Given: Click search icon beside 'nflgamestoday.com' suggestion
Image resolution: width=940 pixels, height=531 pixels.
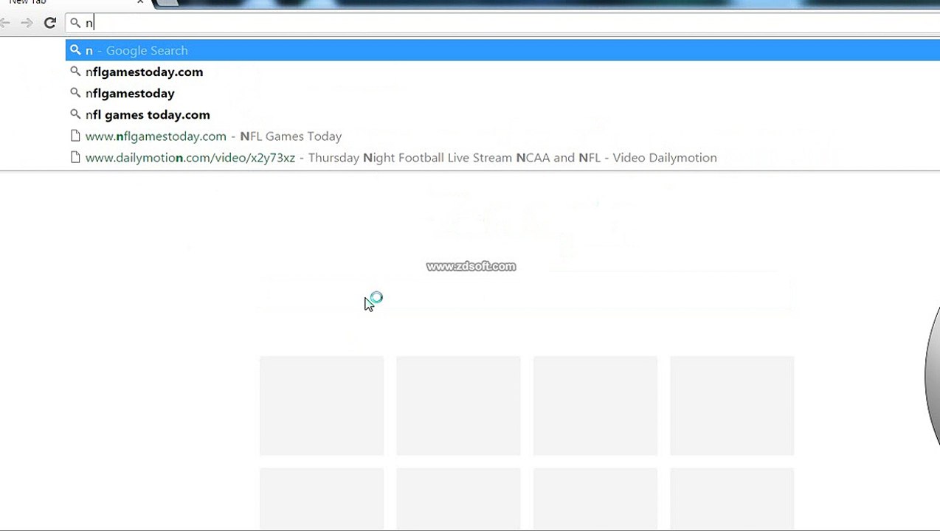Looking at the screenshot, I should 75,72.
